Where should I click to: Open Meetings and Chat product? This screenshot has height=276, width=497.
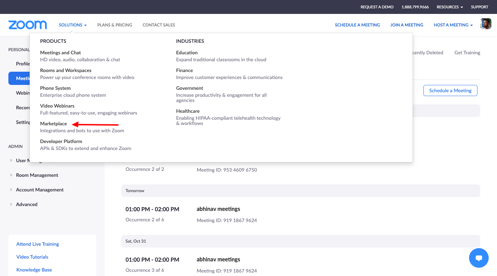[x=60, y=53]
